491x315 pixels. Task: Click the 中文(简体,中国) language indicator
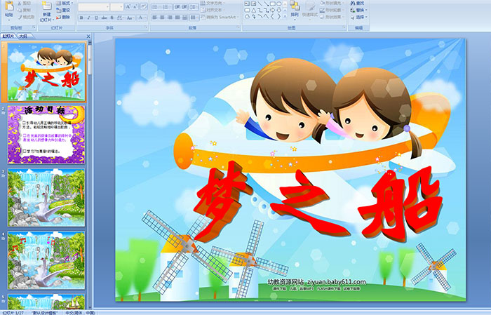pyautogui.click(x=80, y=312)
